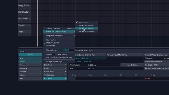Choose 'Use a 2-beat count-in'
The image size is (169, 95).
coord(86,31)
